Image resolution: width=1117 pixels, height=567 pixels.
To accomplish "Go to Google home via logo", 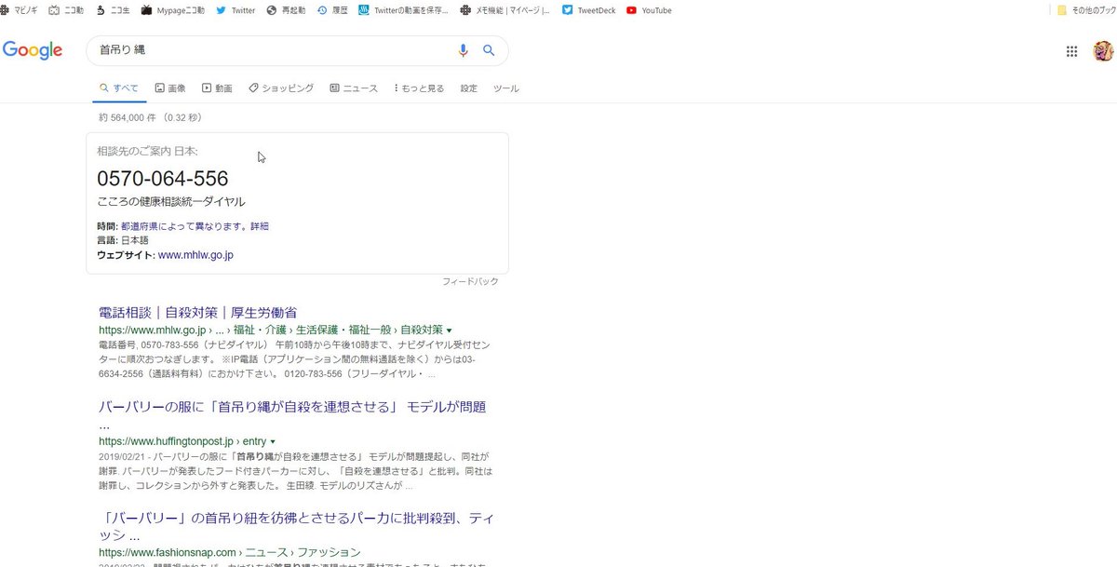I will pyautogui.click(x=32, y=50).
